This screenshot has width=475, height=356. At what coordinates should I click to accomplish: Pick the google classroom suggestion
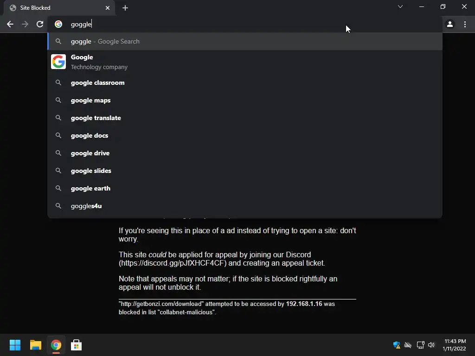[245, 83]
